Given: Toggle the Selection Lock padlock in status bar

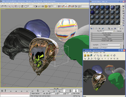Looking at the screenshot, I should coord(44,93).
